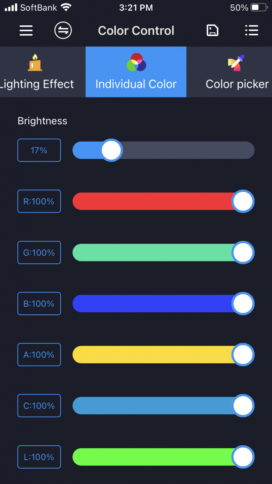Tap the G:100% value box
Screen dimensions: 272x484
coord(39,252)
